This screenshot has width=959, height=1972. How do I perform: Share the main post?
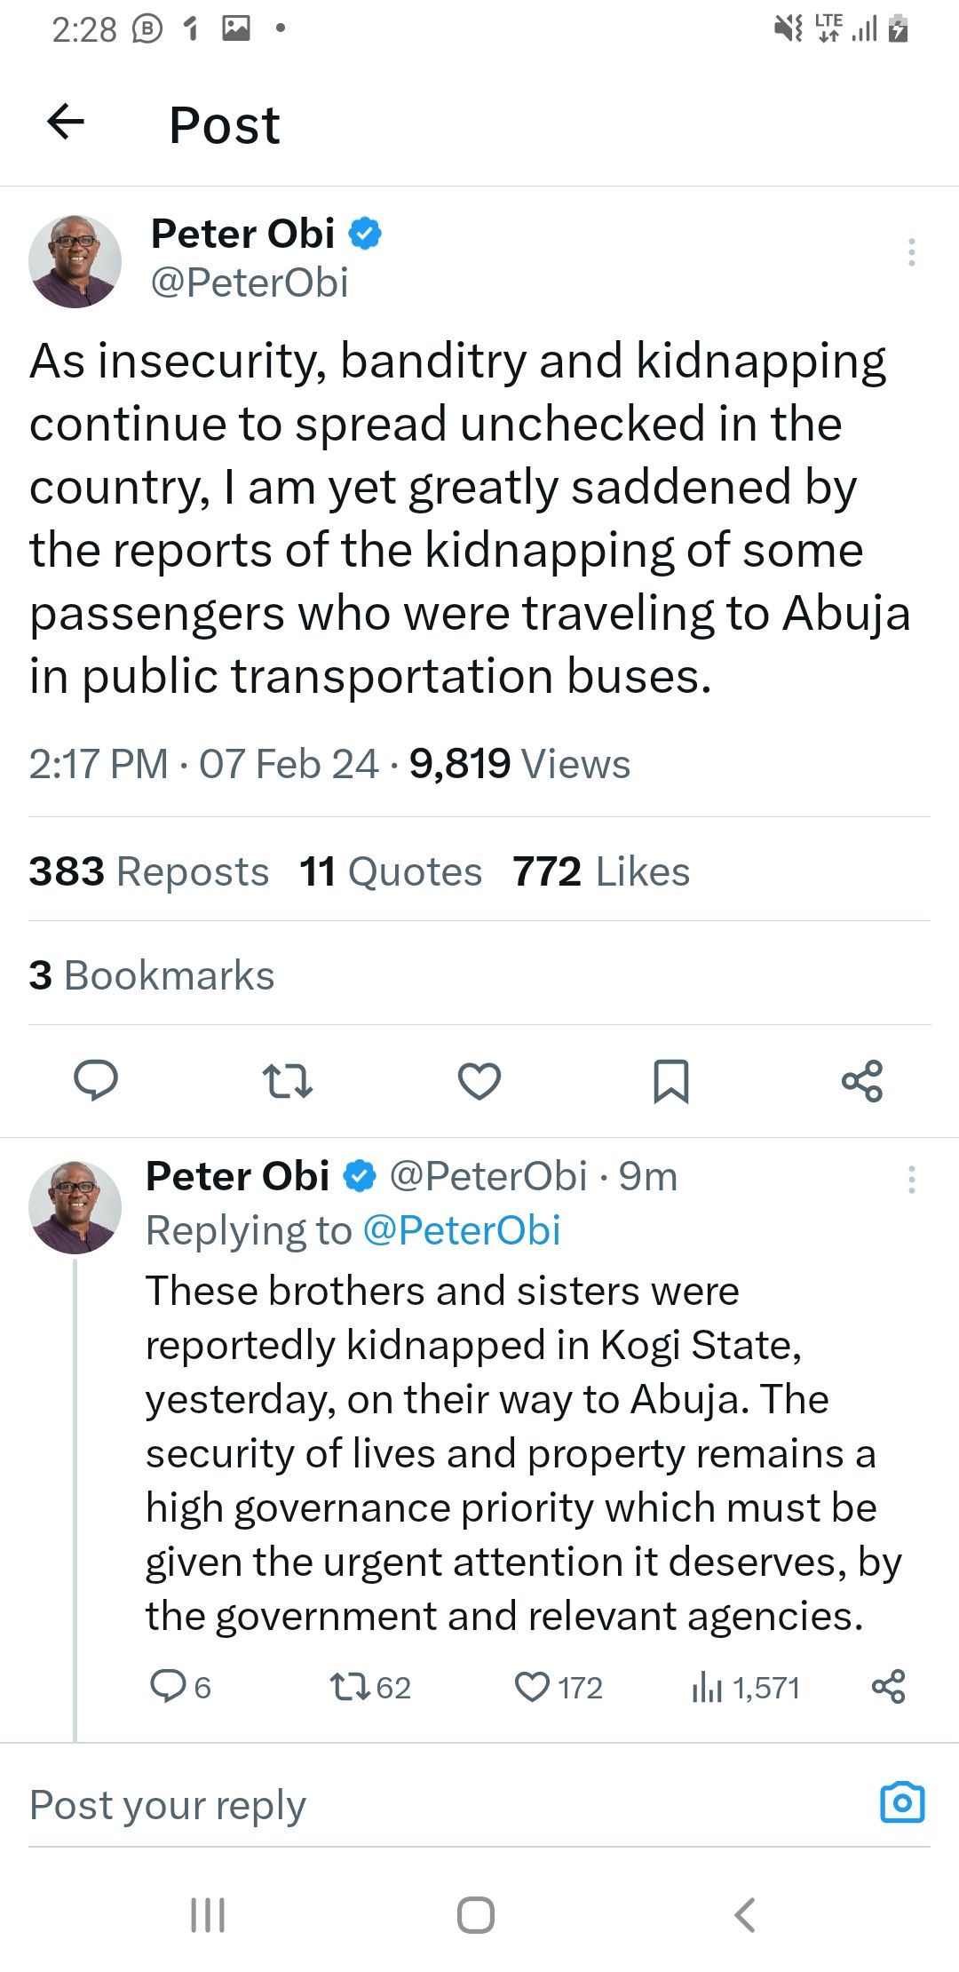862,1081
